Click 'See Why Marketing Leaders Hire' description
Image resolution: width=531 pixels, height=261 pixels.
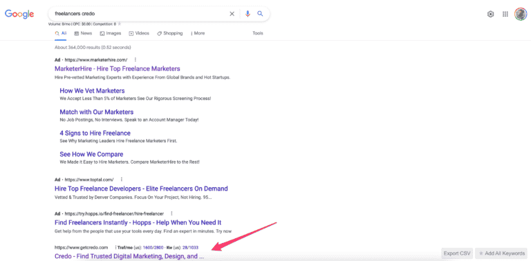click(118, 141)
